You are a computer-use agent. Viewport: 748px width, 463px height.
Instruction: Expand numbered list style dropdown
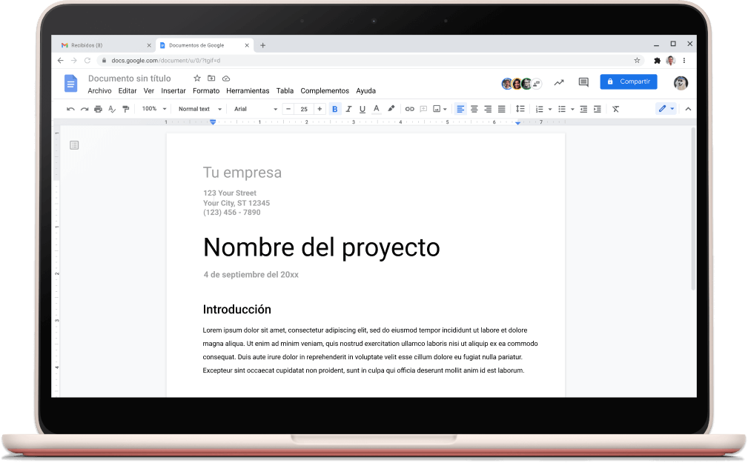(550, 109)
